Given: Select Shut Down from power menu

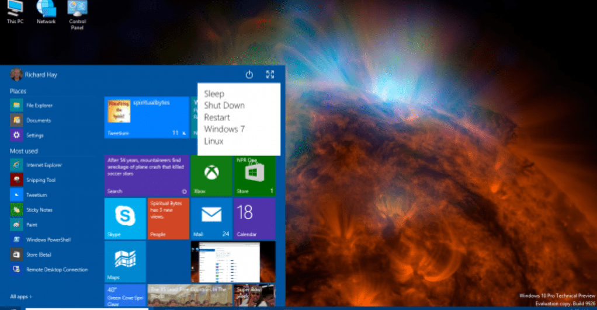Looking at the screenshot, I should 224,105.
